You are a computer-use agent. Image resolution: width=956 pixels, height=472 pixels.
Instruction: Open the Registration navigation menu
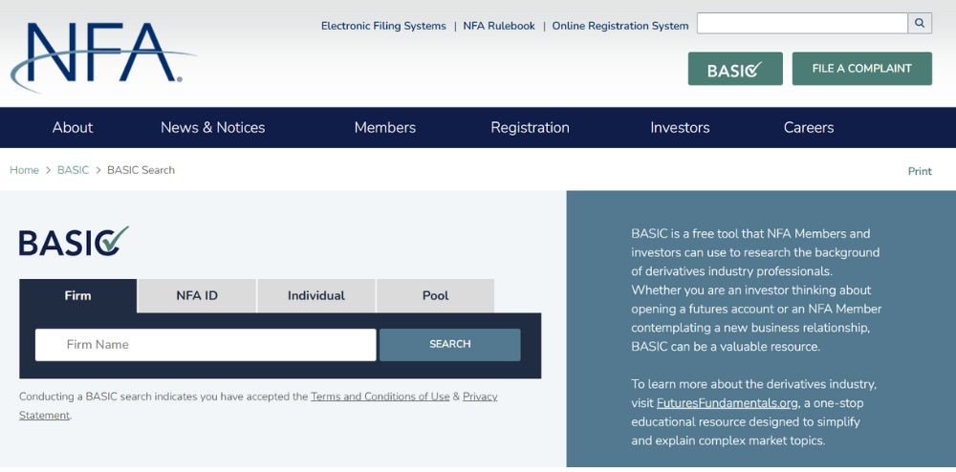click(530, 127)
